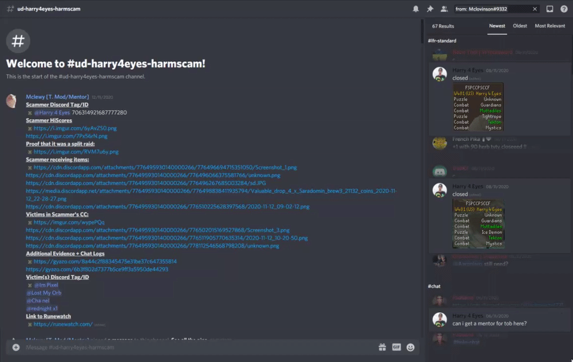This screenshot has width=573, height=362.
Task: Open imgur.com/wypePQq link
Action: (69, 222)
